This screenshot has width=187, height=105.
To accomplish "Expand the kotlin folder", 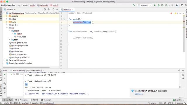I will click(12, 34).
